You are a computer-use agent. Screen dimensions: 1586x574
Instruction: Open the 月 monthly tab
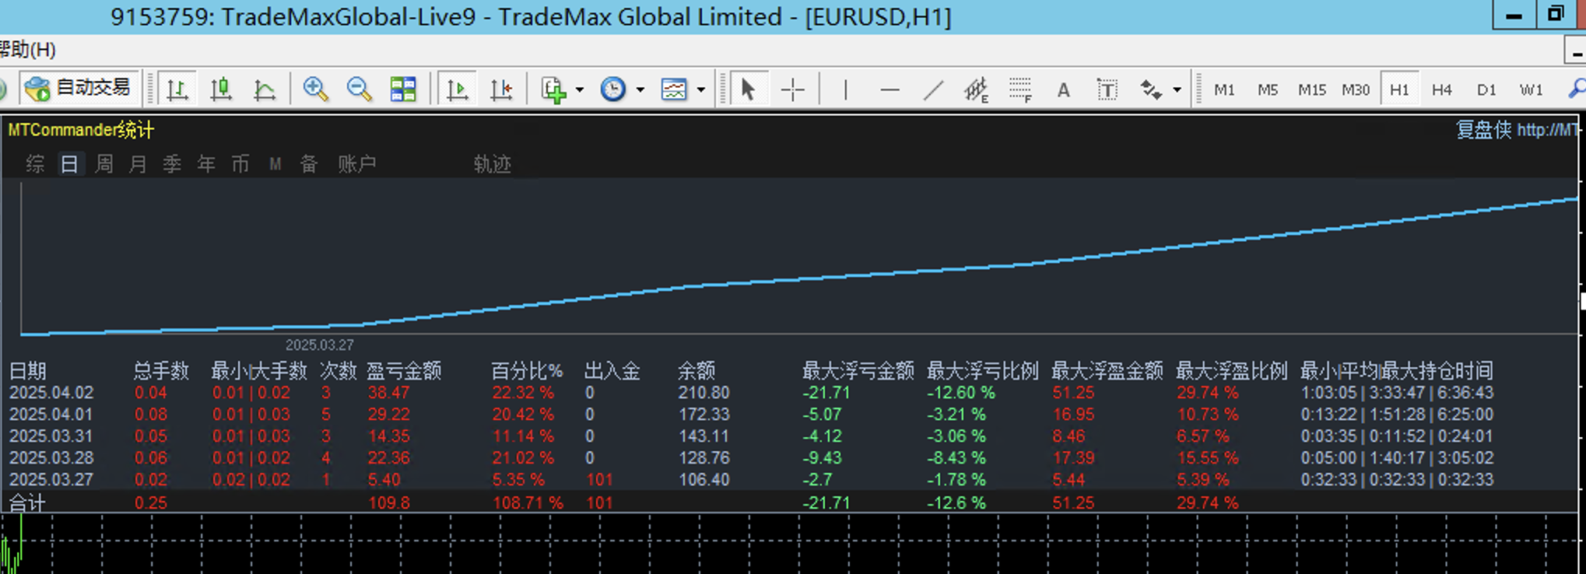point(138,164)
